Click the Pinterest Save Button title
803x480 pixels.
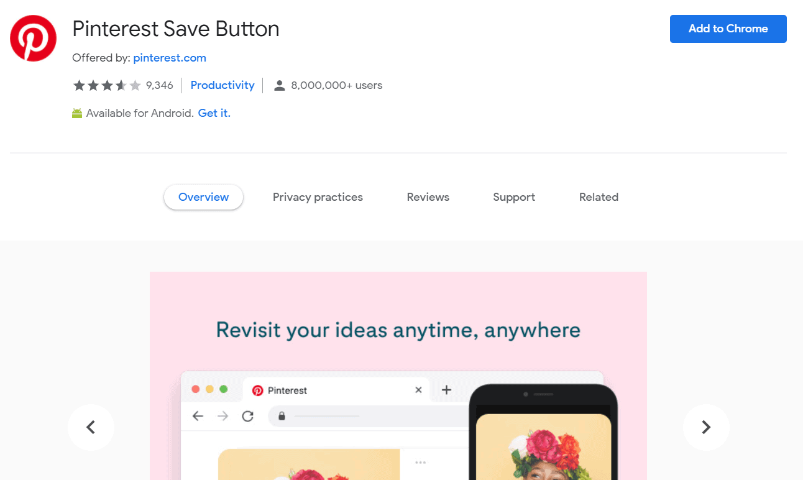click(176, 29)
